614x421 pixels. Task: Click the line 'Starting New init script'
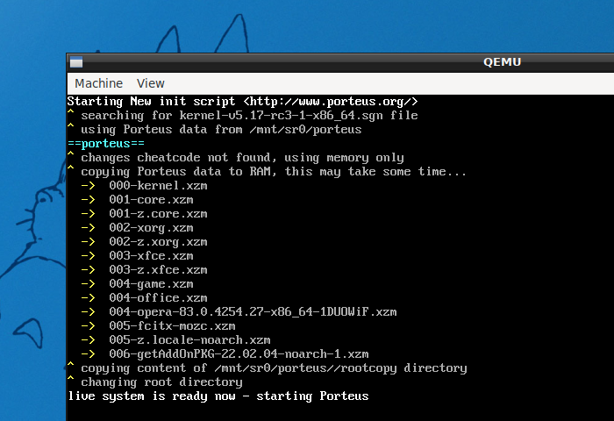coord(242,102)
